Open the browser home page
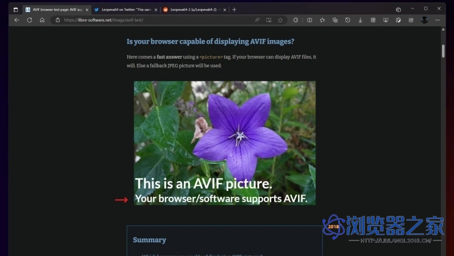The width and height of the screenshot is (454, 256). coord(42,20)
